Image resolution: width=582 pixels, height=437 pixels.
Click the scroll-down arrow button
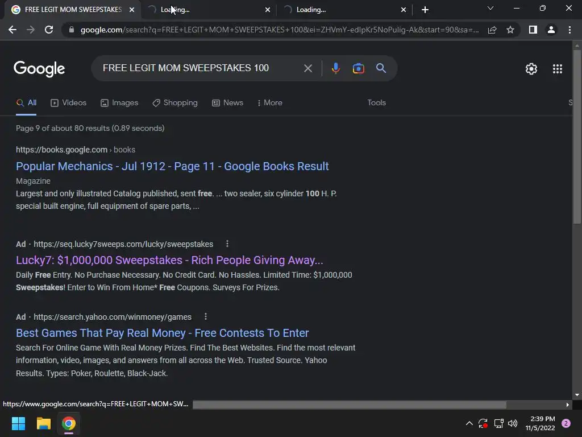click(x=577, y=395)
